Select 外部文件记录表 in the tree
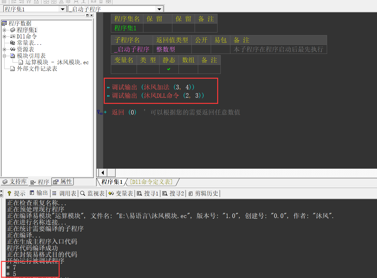 coord(37,69)
